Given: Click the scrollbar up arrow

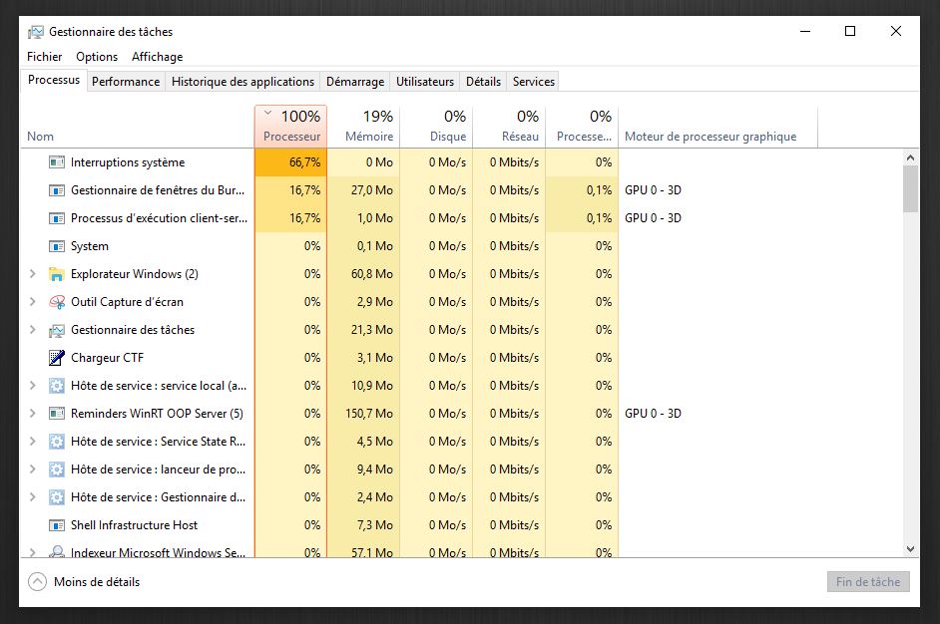Looking at the screenshot, I should (x=910, y=157).
